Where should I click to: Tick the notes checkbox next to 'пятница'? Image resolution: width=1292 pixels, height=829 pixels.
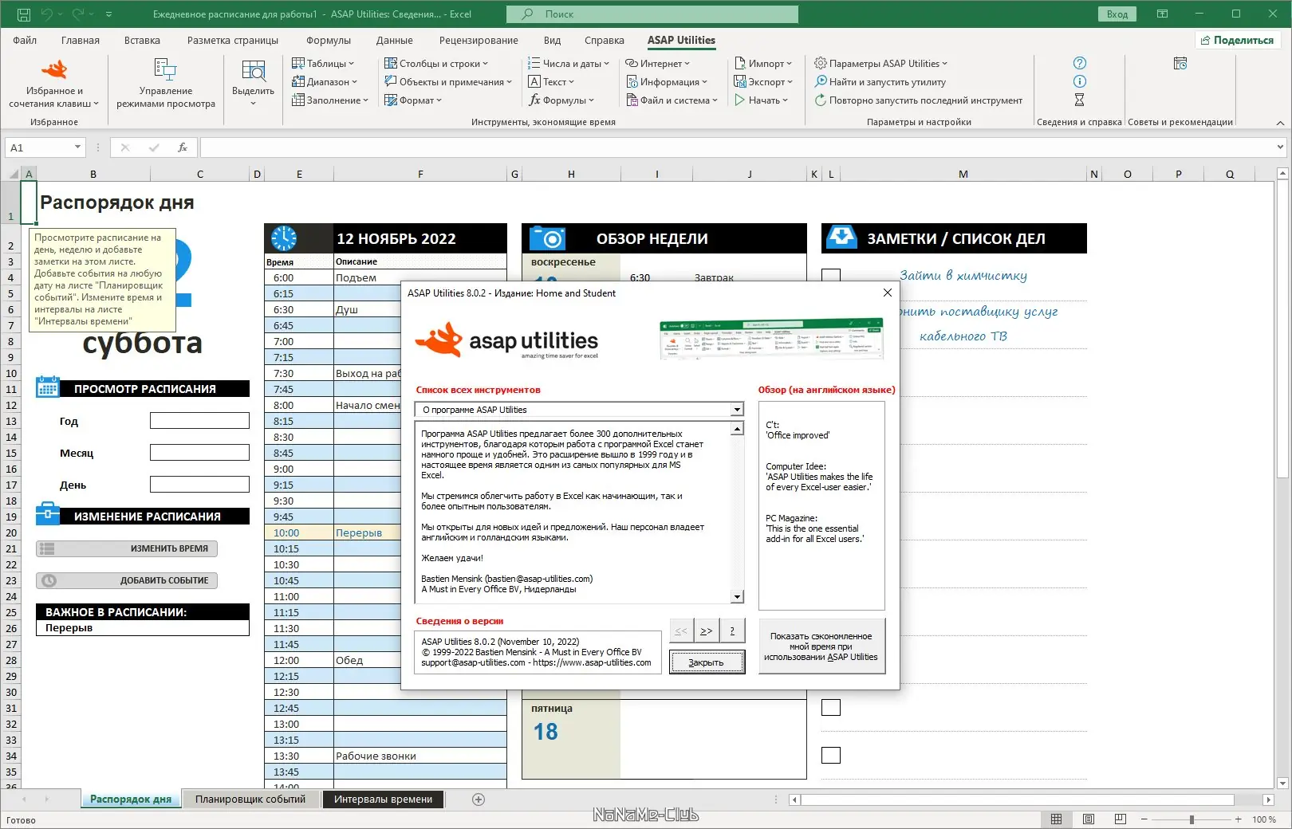[831, 707]
